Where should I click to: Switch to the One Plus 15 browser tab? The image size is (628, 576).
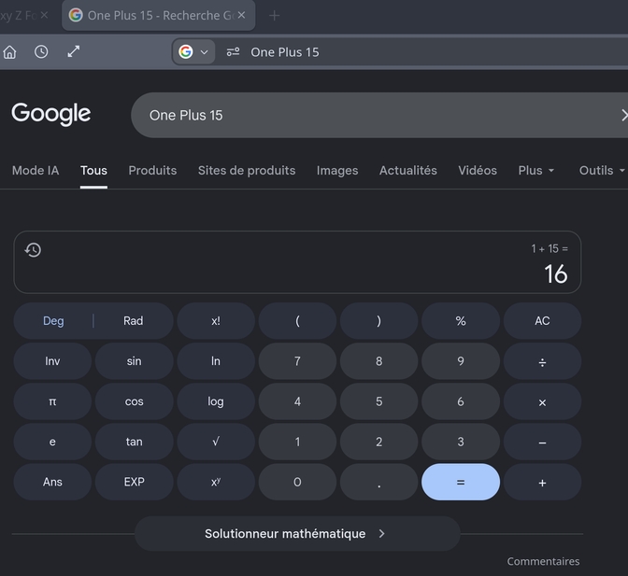point(158,16)
